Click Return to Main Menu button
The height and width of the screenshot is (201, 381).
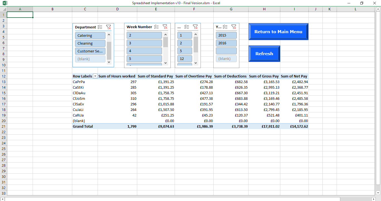(278, 32)
